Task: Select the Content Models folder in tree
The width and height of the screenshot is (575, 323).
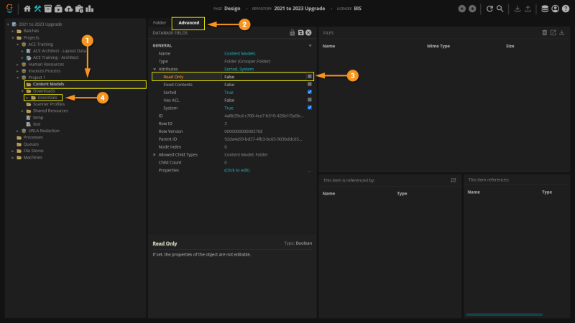Action: (x=48, y=84)
